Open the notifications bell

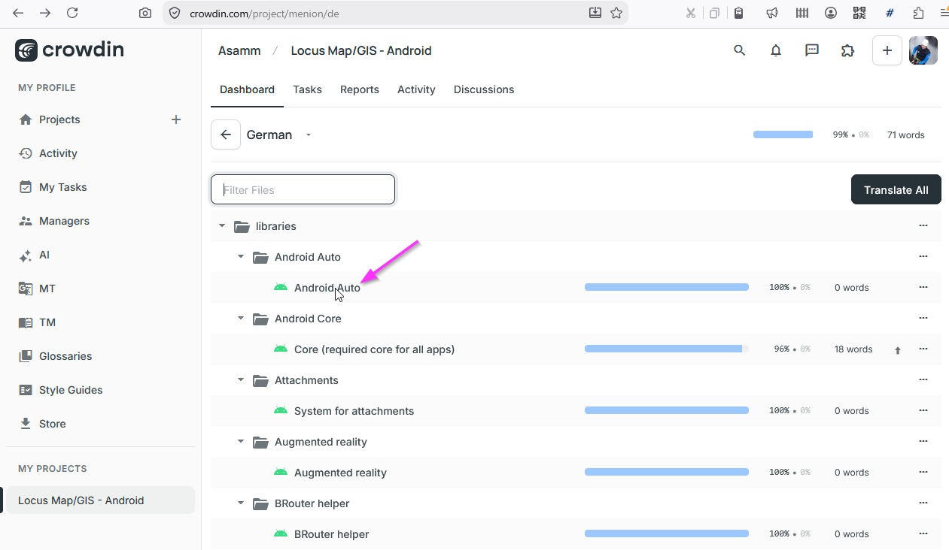776,50
